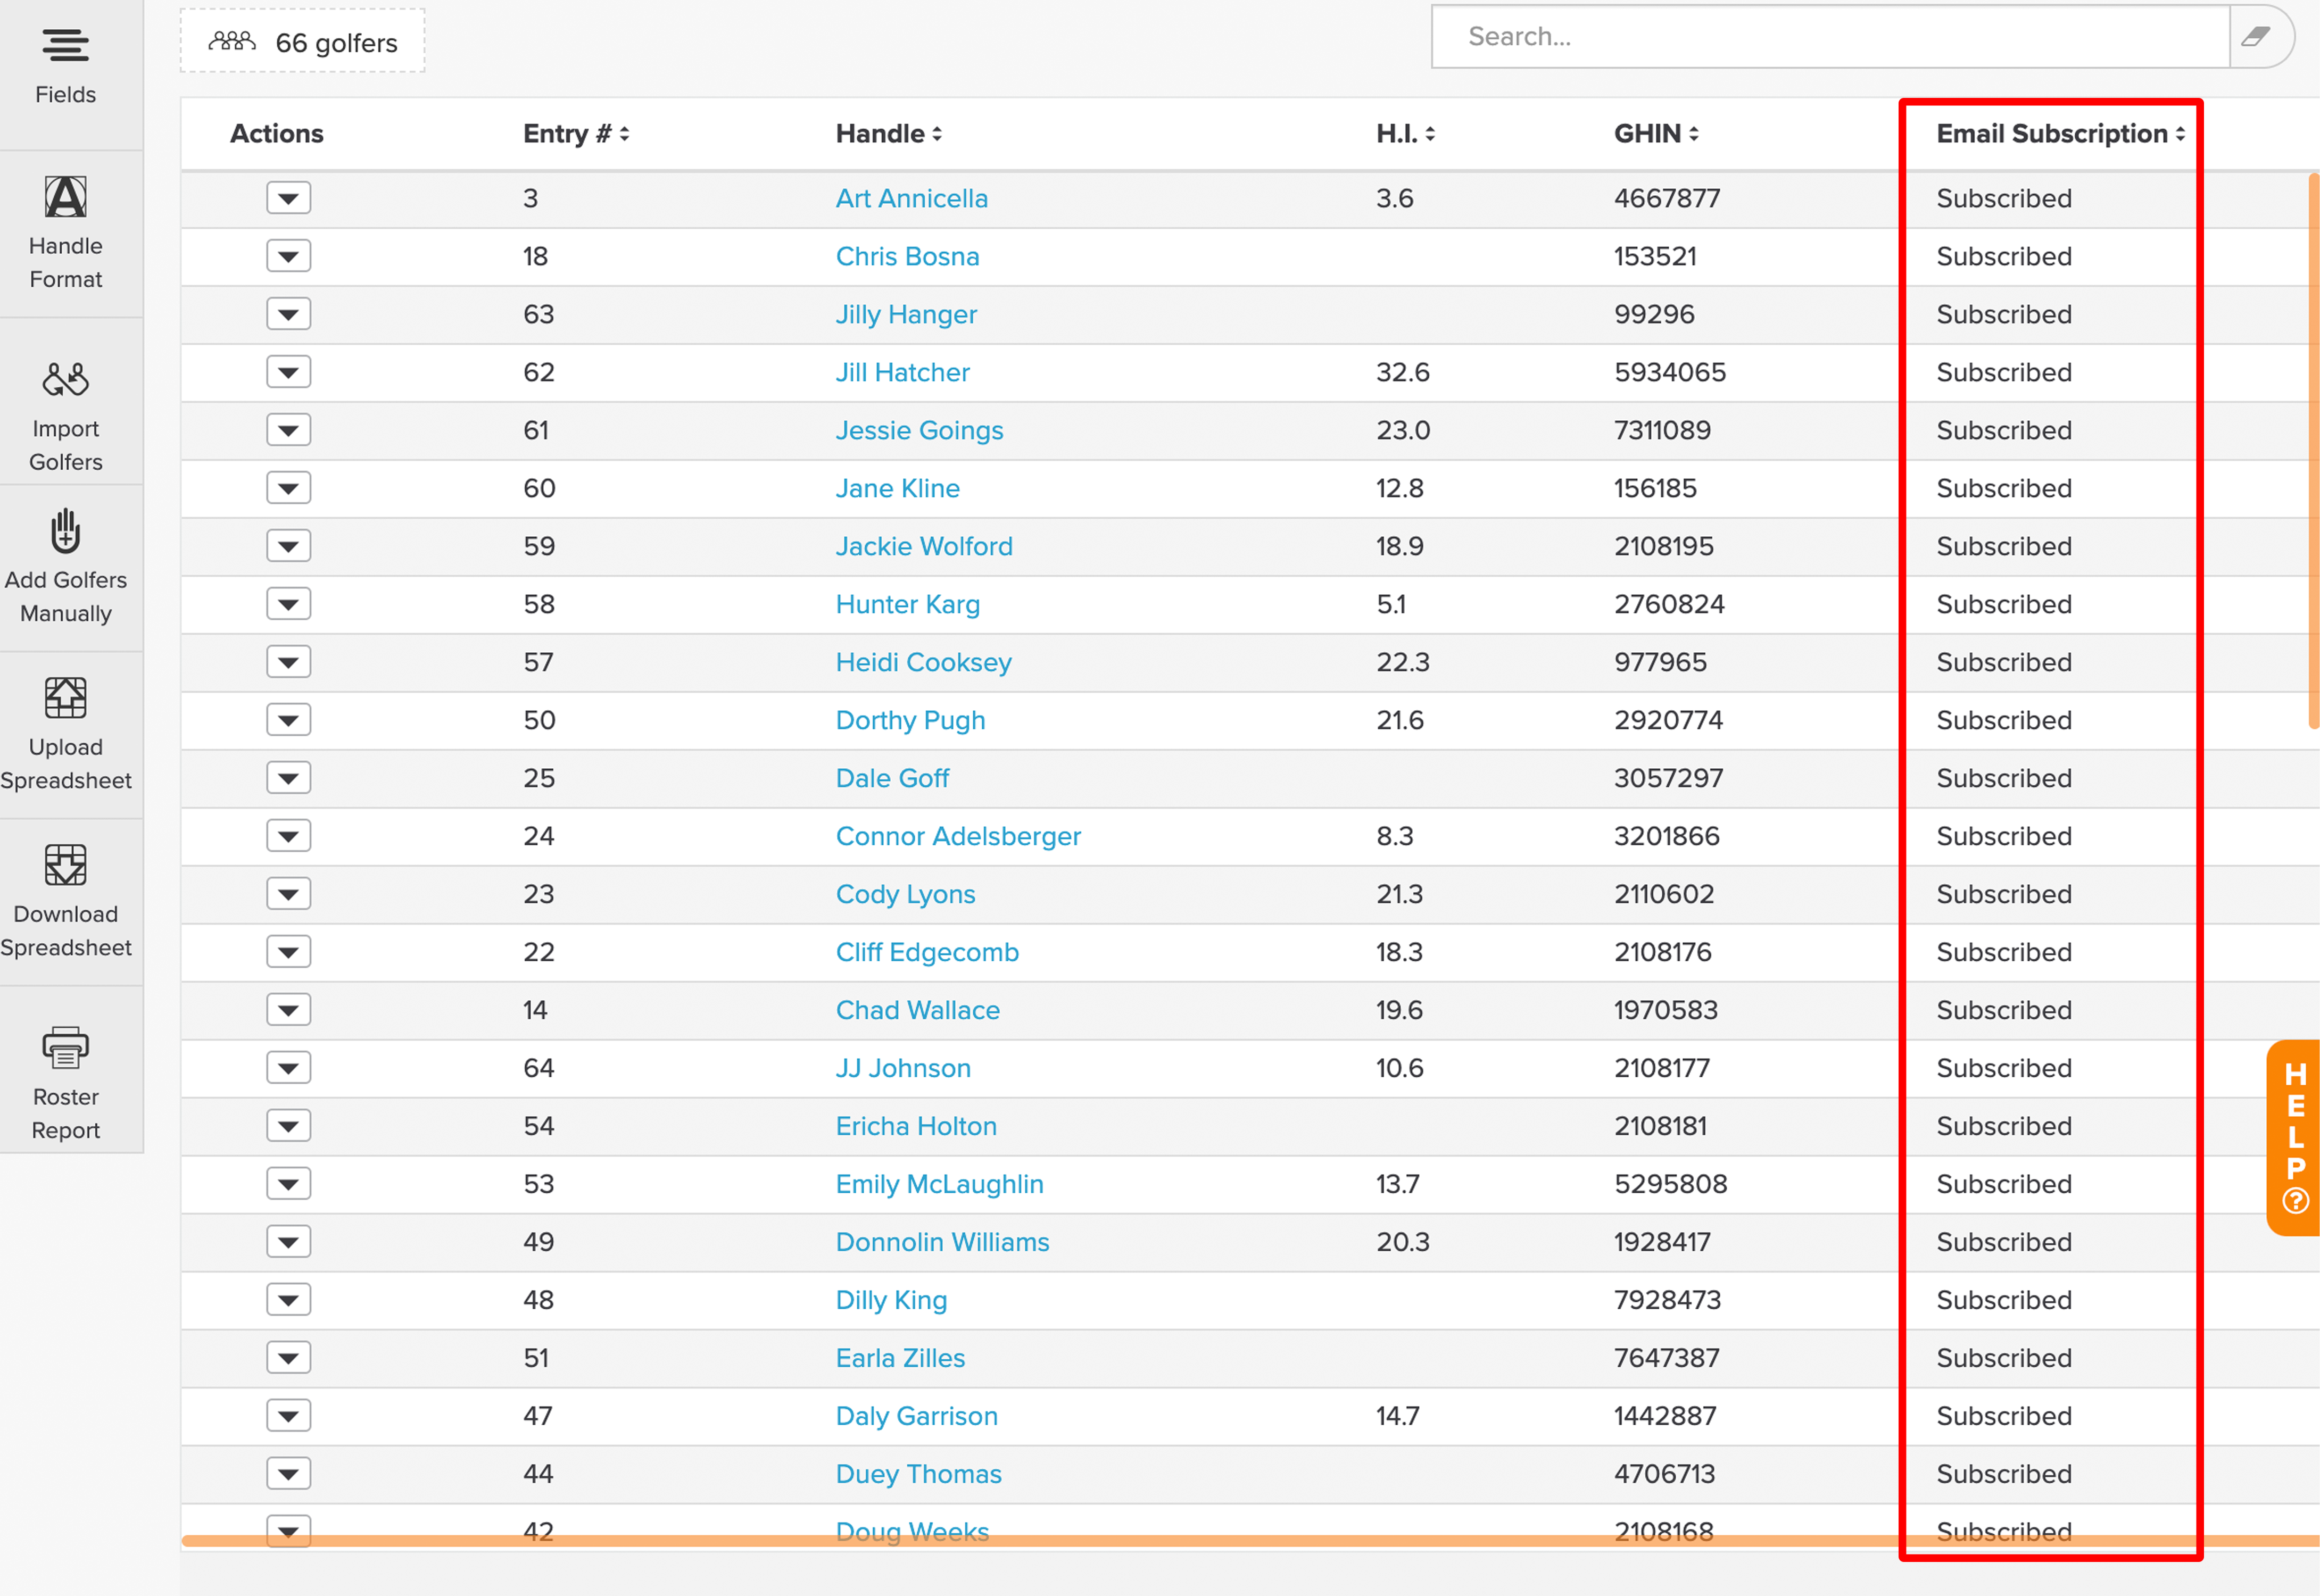Click the 66 golfers count badge

302,42
